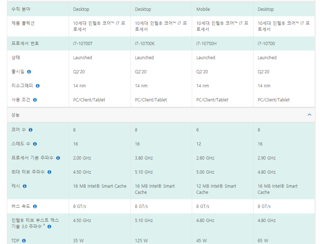Click the info icon next to TDP
Viewport: 320px width, 244px height.
point(24,241)
